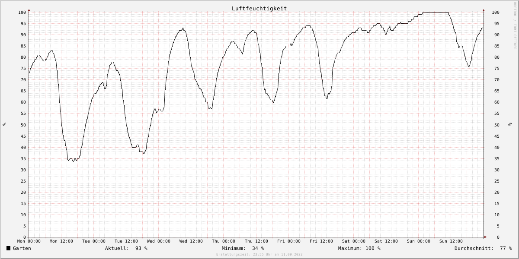This screenshot has width=519, height=259.
Task: Click the Mon 12:00 time axis label
Action: [61, 241]
